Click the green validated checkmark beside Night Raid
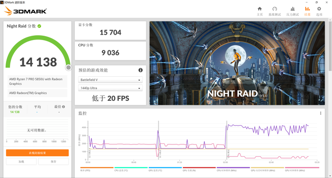Screen dimensions: 332x178 coord(39,26)
